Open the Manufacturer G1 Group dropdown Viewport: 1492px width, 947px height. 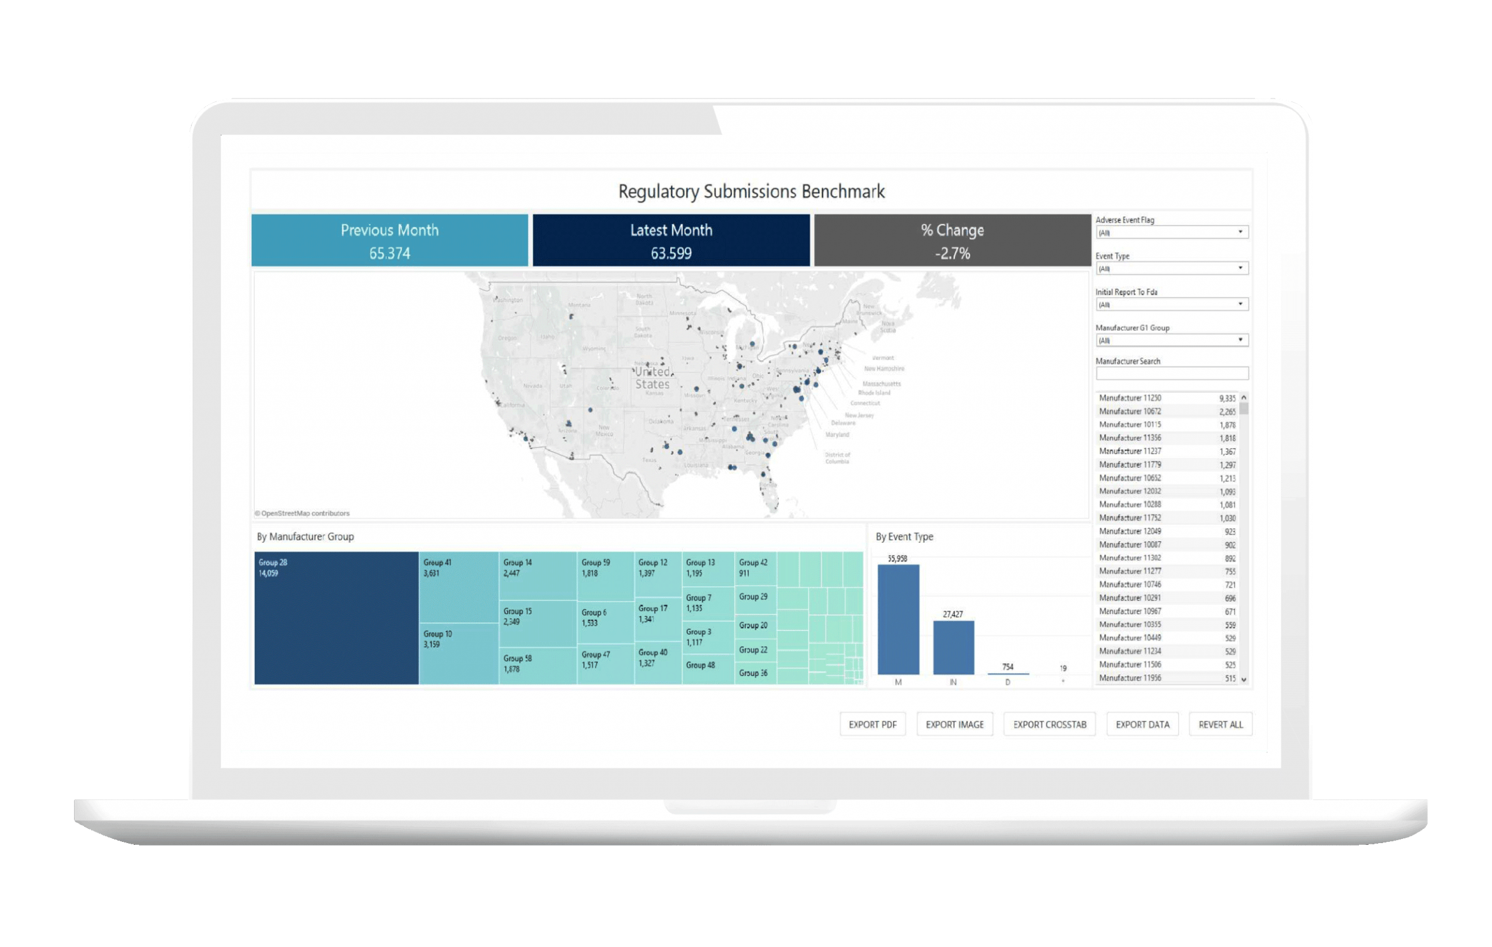coord(1172,340)
